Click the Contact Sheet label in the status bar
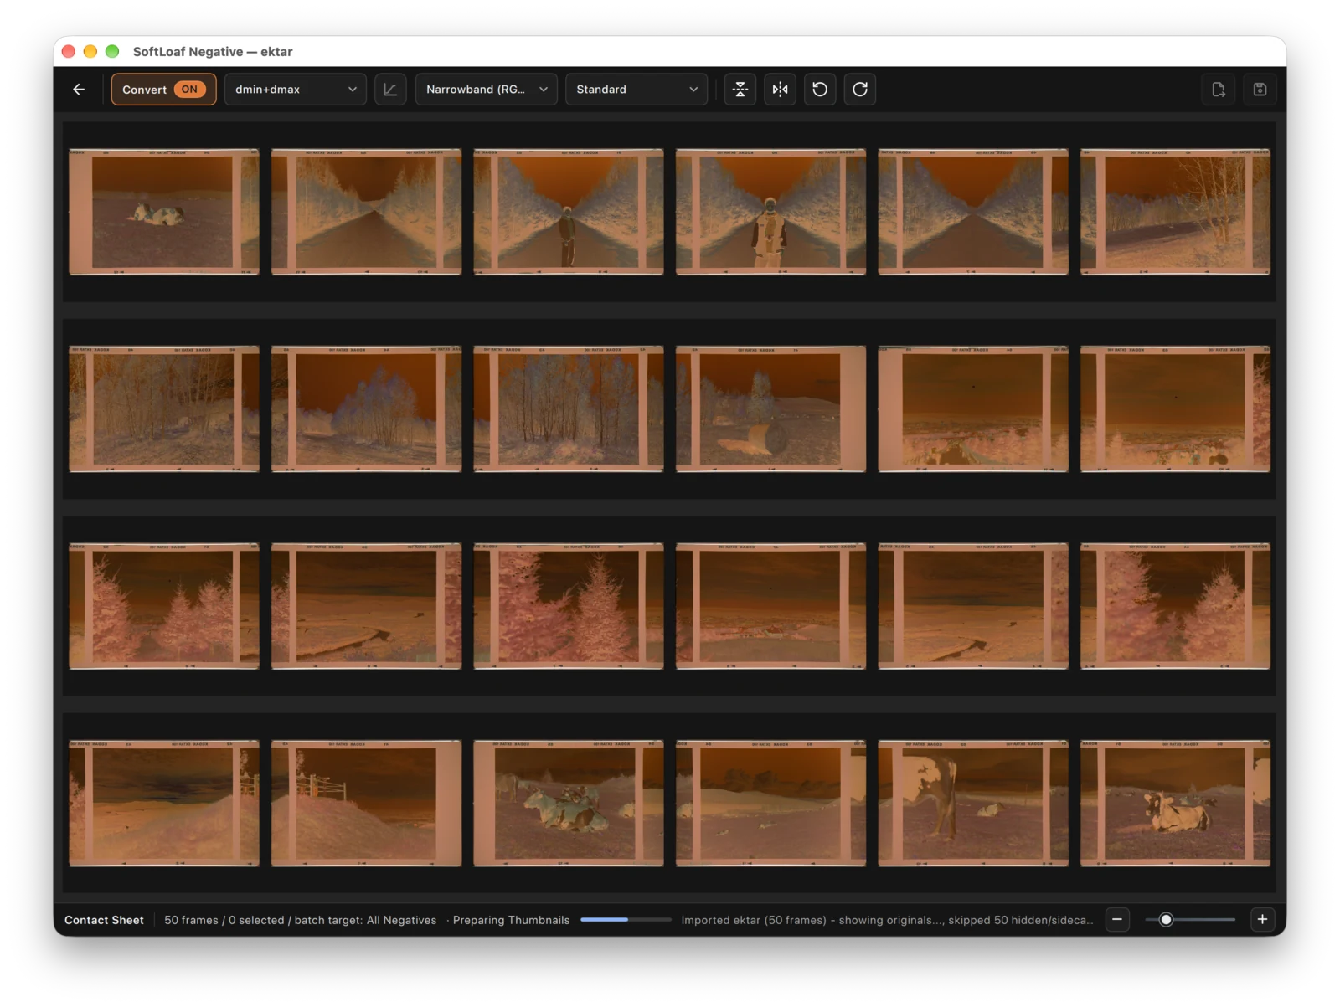 point(104,920)
